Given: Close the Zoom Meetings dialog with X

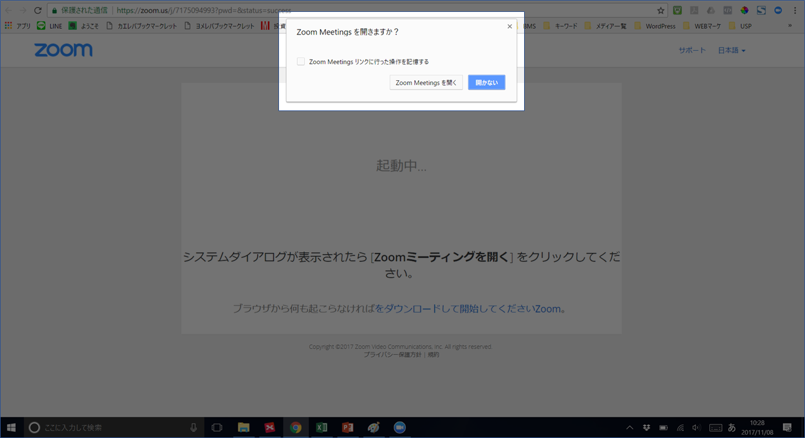Looking at the screenshot, I should (x=510, y=26).
